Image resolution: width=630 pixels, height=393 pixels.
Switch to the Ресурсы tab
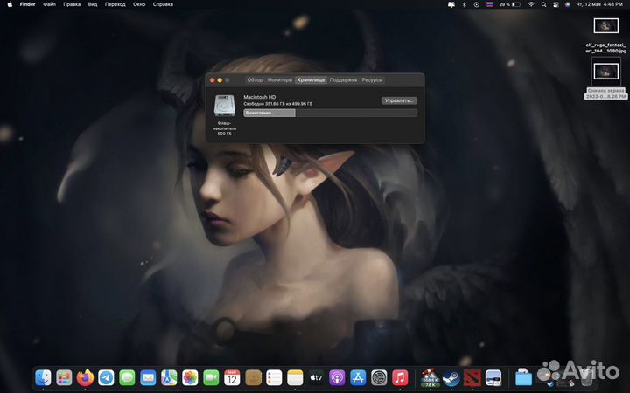pyautogui.click(x=372, y=80)
